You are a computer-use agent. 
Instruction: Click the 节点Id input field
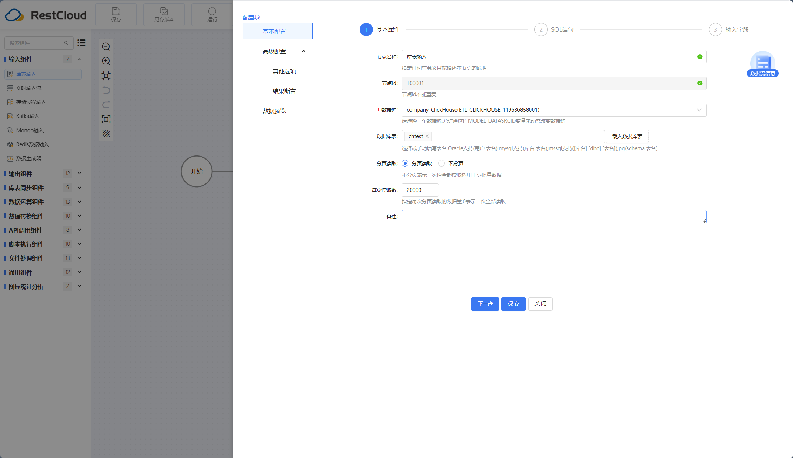pos(554,83)
